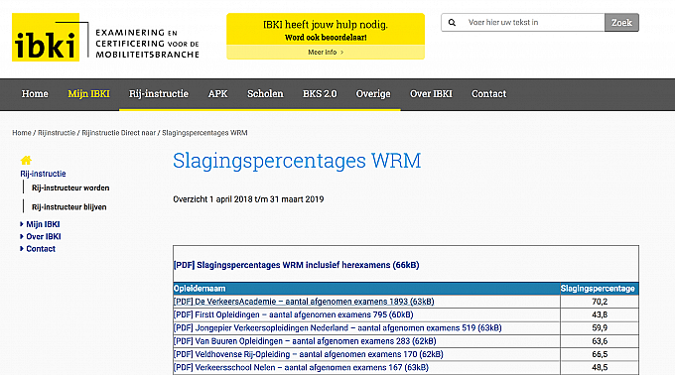Screen dimensions: 675x375
Task: Click Meer info in the yellow banner
Action: click(326, 52)
